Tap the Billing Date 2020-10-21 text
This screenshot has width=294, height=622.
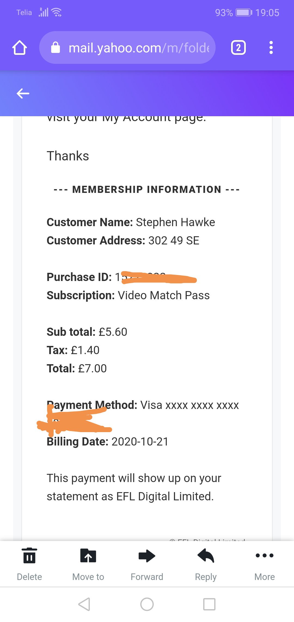108,442
